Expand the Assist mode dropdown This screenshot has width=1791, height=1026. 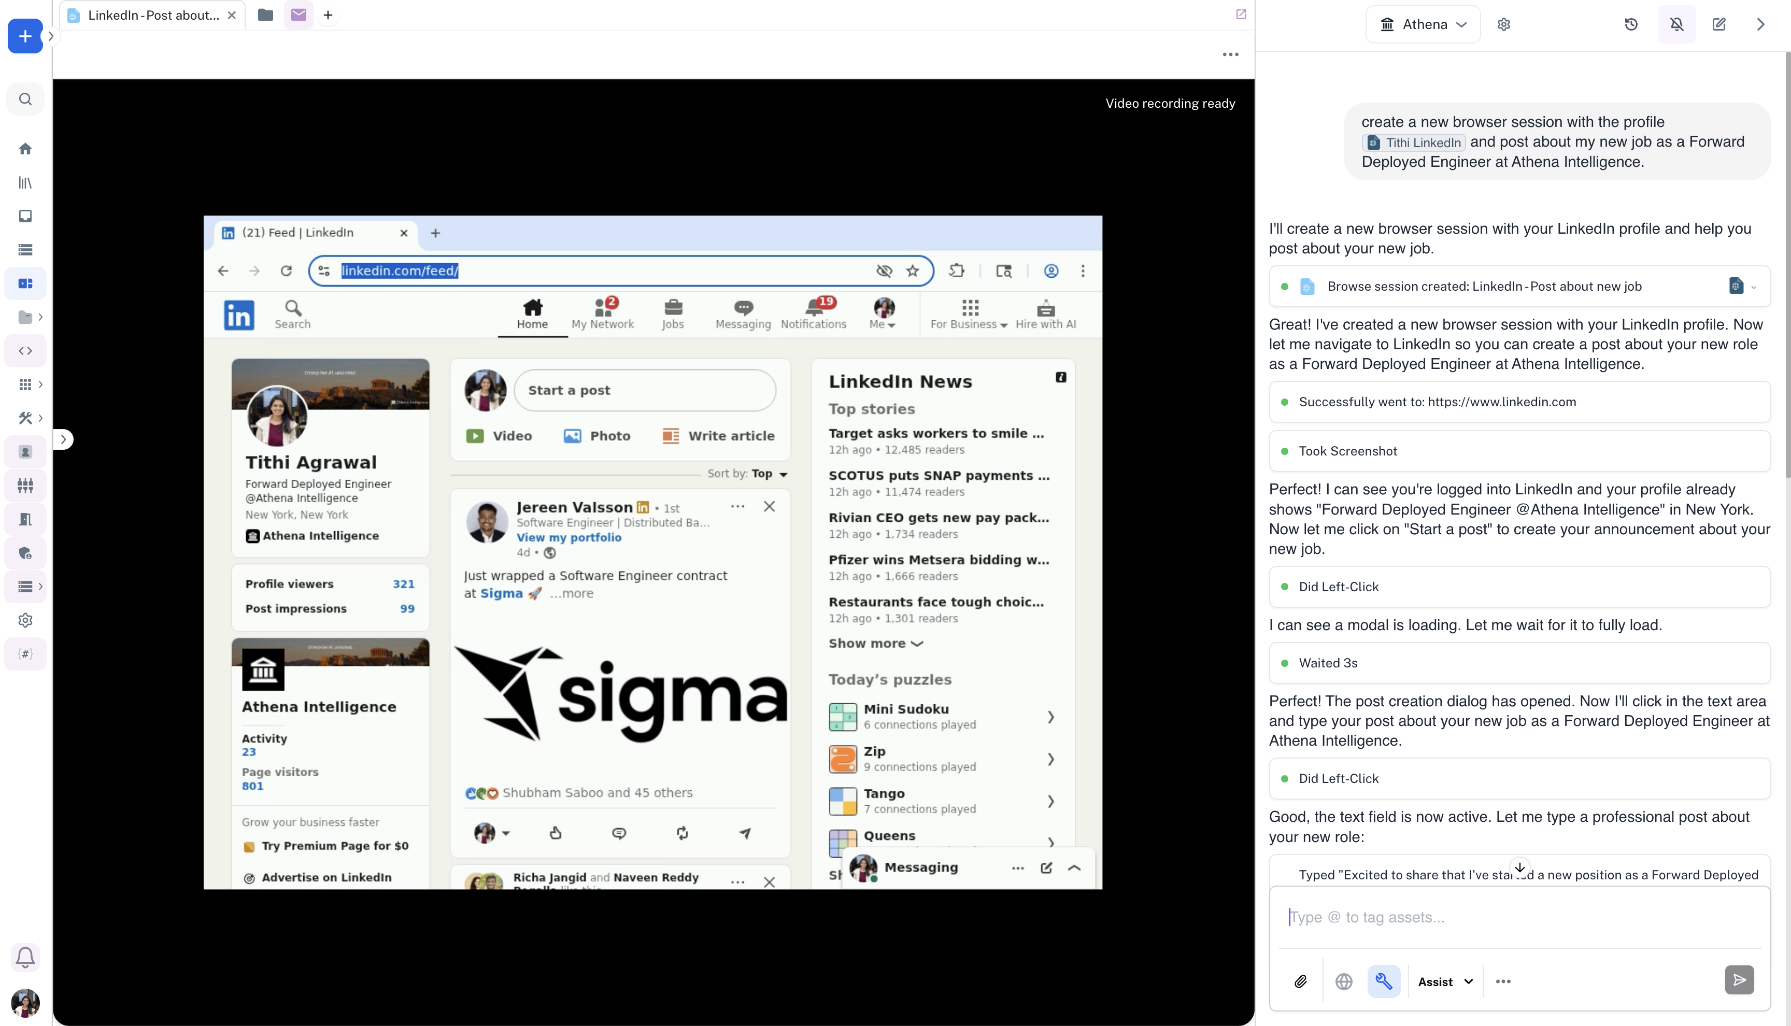(x=1445, y=981)
